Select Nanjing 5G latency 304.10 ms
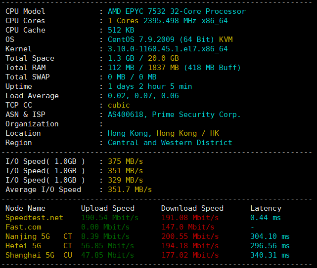317x268 pixels. tap(270, 236)
